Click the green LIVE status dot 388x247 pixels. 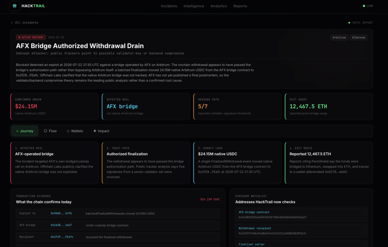point(364,6)
